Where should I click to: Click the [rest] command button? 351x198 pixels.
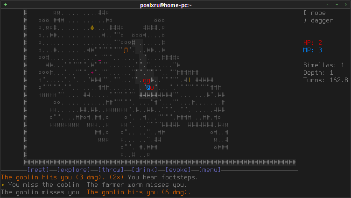tap(38, 170)
